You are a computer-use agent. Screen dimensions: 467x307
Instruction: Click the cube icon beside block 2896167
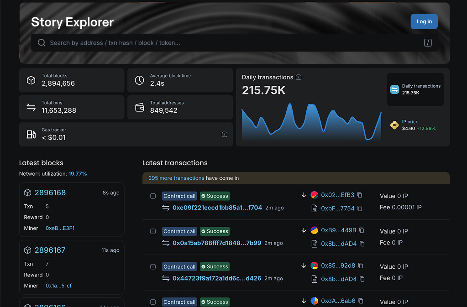coord(28,250)
